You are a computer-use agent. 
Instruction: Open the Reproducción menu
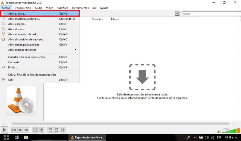point(22,8)
